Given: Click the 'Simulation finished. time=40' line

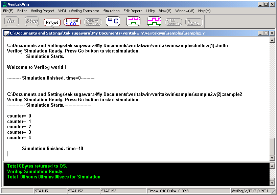Looking at the screenshot, I should click(52, 149).
